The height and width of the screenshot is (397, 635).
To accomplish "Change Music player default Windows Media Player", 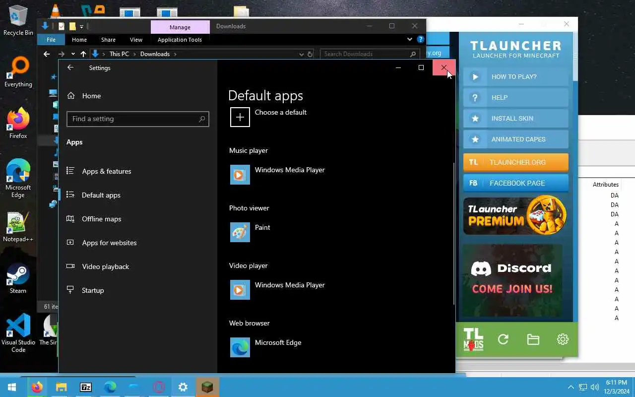I will pyautogui.click(x=278, y=175).
